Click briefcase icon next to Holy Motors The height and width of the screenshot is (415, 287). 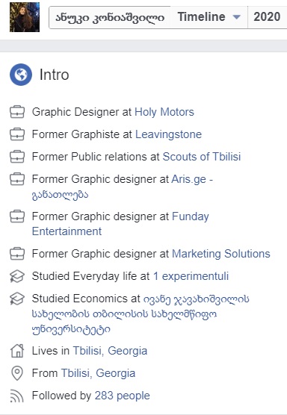coord(17,112)
